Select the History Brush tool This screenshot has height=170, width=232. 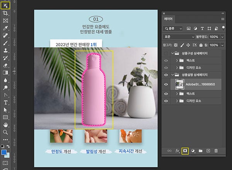[x=5, y=58]
